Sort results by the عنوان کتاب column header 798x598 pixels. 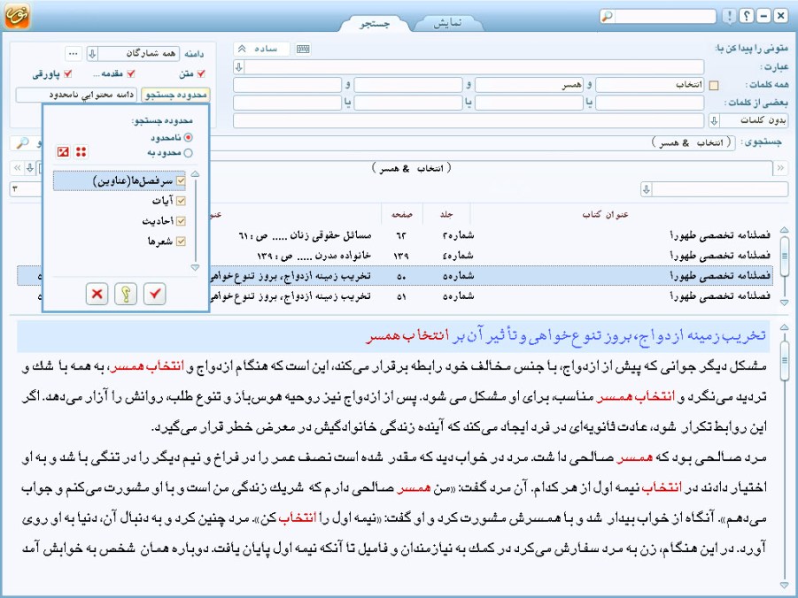(605, 215)
